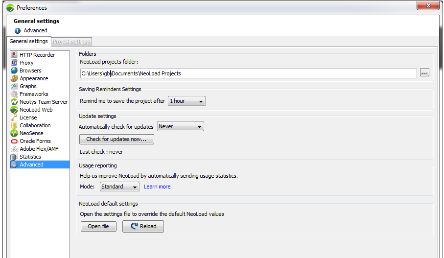
Task: Click the NeoLoad projects folder path field
Action: coord(248,73)
